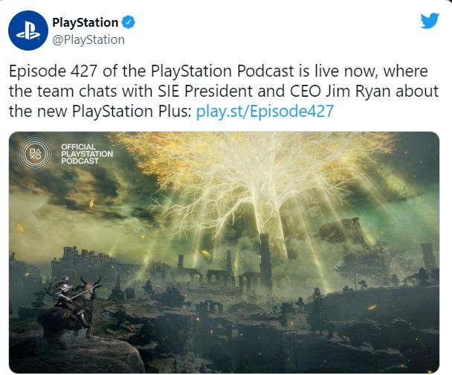Click the words Episode 427 starting tweet

click(53, 71)
